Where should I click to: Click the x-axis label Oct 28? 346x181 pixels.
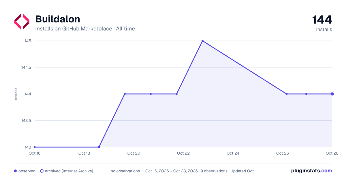tap(332, 153)
